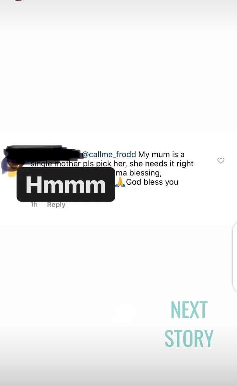Tap the My mum is a text

(x=161, y=154)
